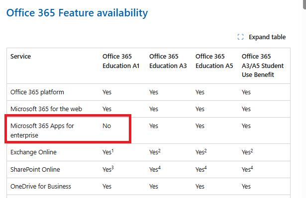This screenshot has width=306, height=198.
Task: Click the Service column header
Action: pyautogui.click(x=20, y=56)
